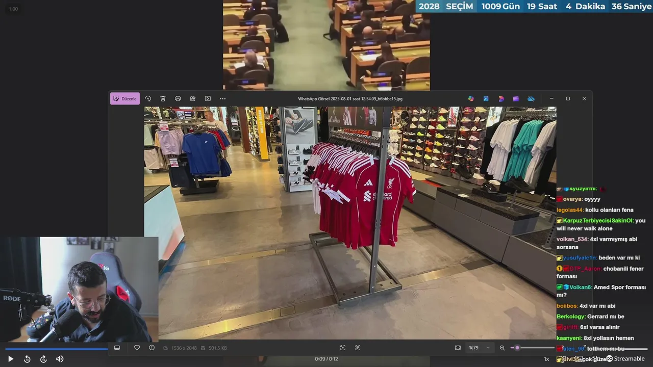Viewport: 653px width, 367px height.
Task: Click the Düzenle edit button in Photos
Action: [125, 98]
